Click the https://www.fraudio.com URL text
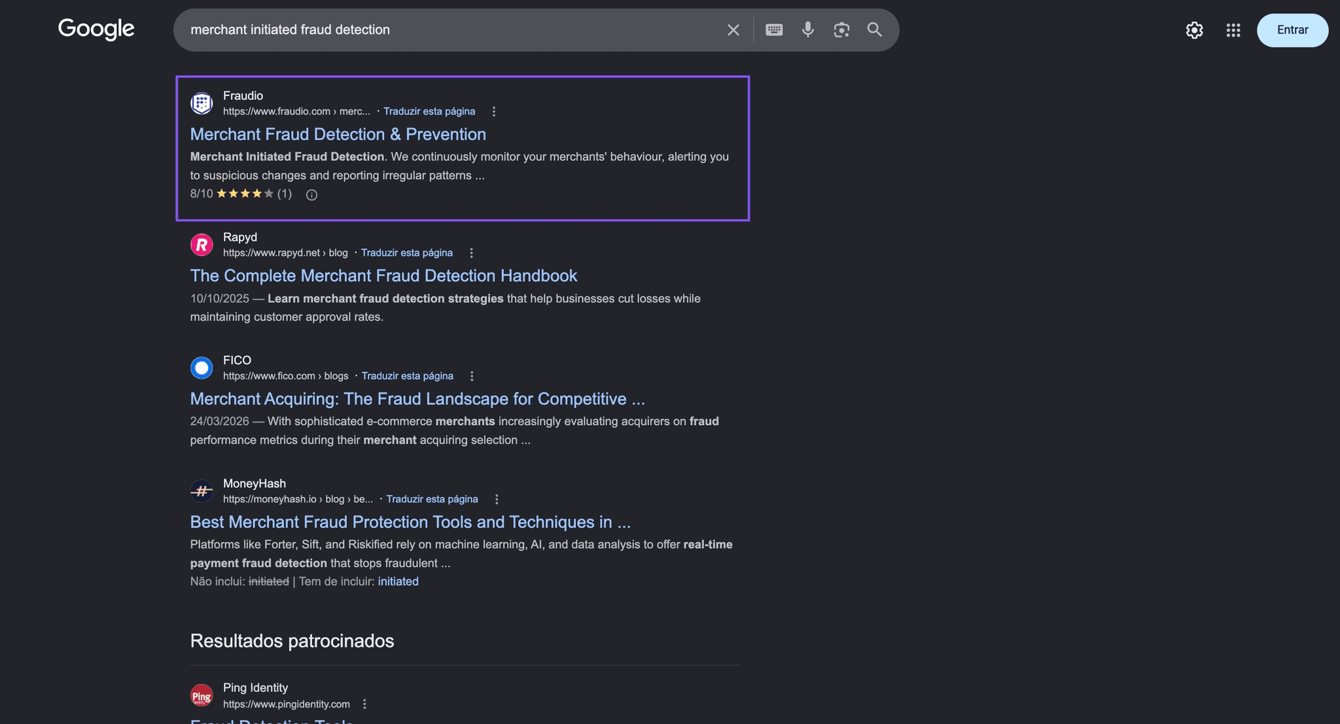Screen dimensions: 1340x724 pyautogui.click(x=296, y=111)
